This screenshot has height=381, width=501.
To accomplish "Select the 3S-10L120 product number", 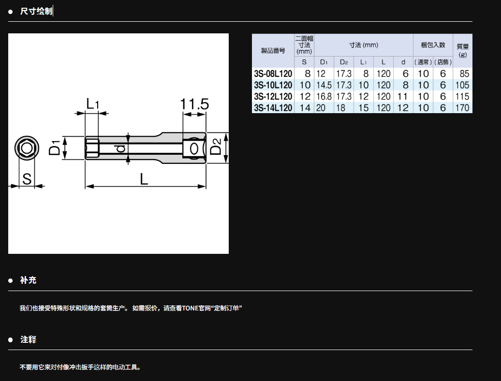I will (273, 85).
